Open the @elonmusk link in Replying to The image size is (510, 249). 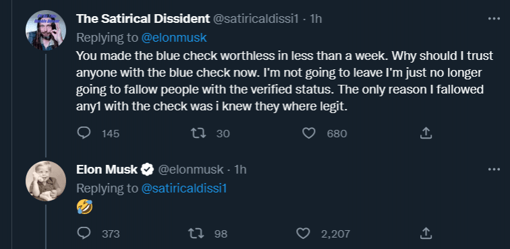(x=174, y=38)
